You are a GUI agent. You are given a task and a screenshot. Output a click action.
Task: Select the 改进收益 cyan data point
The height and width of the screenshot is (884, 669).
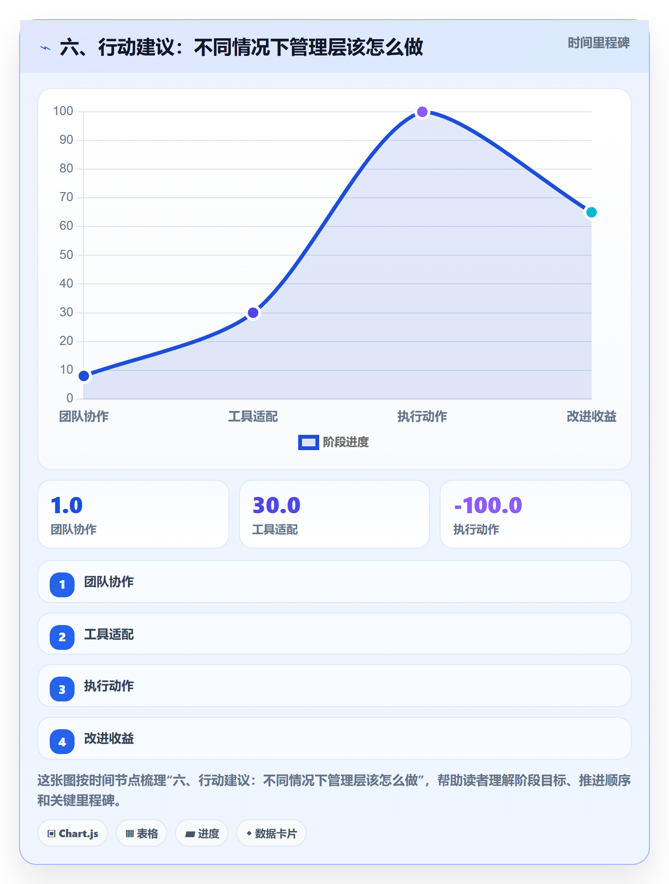(x=591, y=212)
